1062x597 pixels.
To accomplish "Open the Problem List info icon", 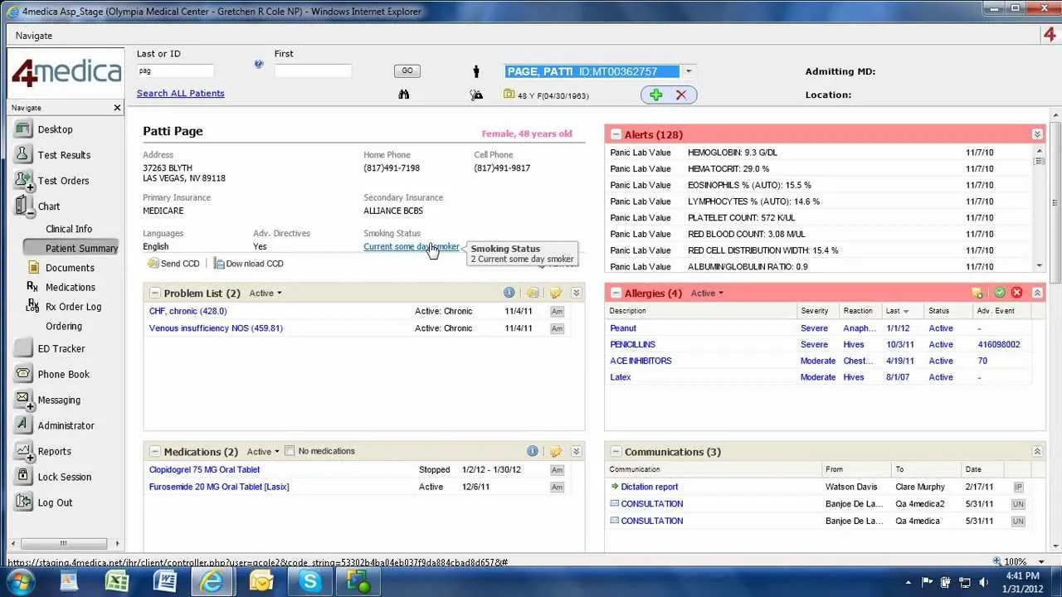I will (509, 292).
